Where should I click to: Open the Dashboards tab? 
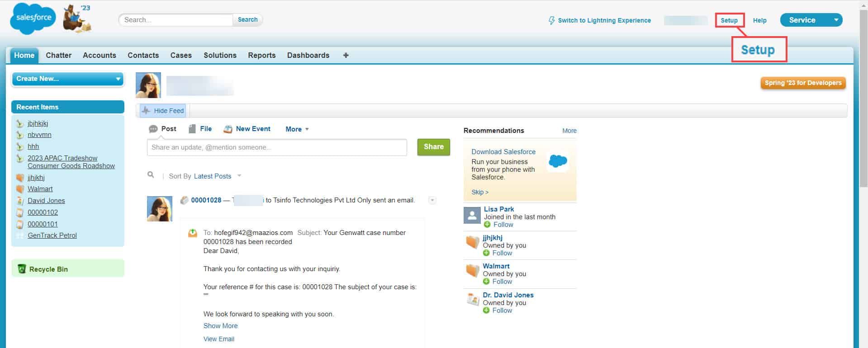click(x=308, y=55)
